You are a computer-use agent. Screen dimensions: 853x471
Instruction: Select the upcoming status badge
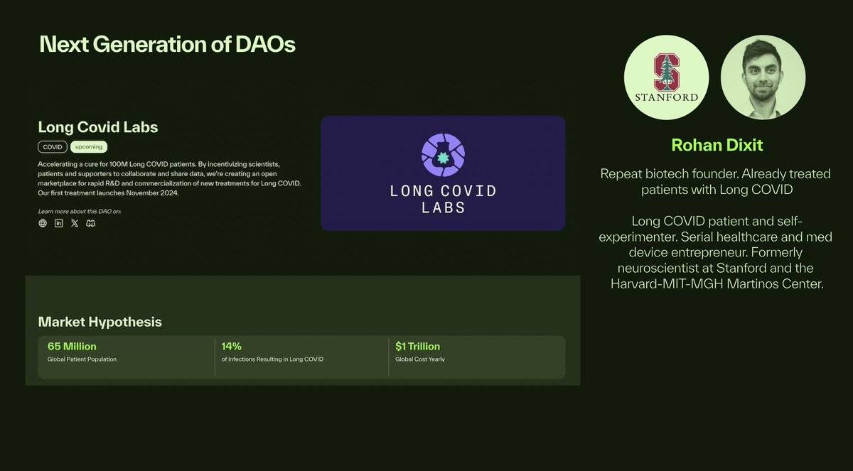(x=89, y=147)
